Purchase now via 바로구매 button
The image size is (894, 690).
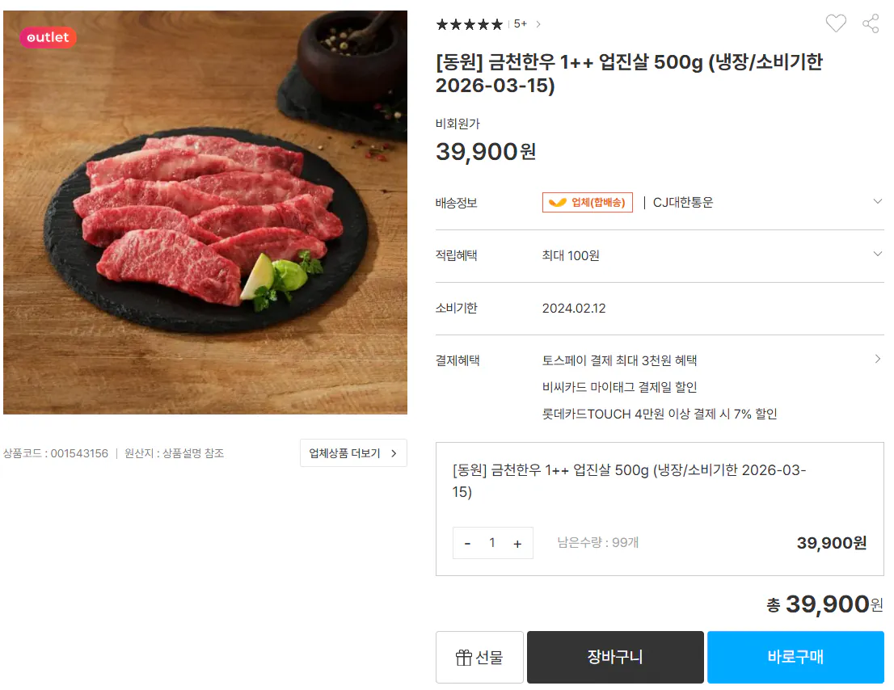795,657
